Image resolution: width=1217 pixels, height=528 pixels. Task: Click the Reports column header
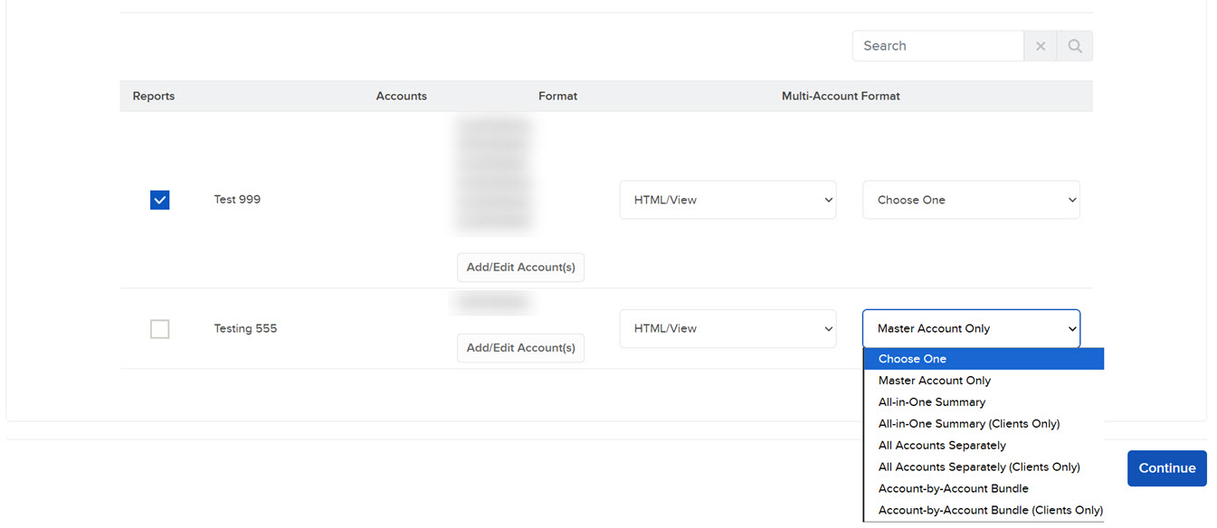point(153,96)
